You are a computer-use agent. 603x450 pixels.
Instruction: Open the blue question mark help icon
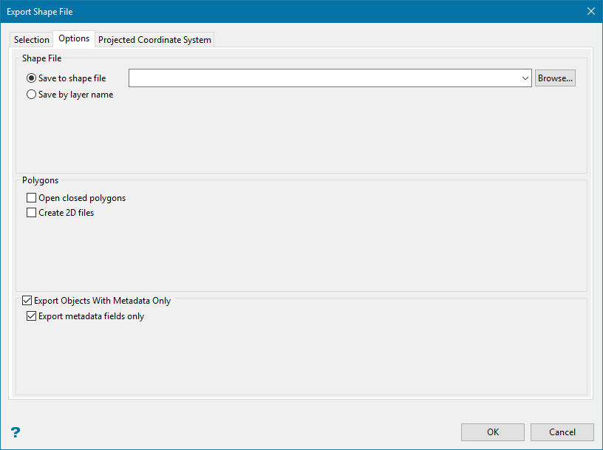click(16, 432)
